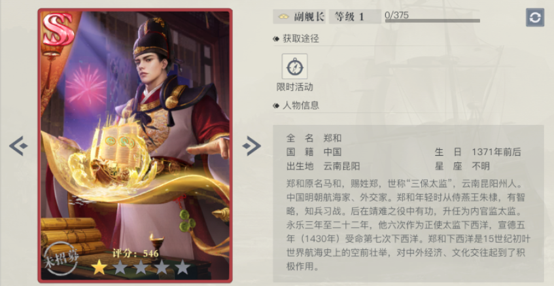Click the 生日 1371年前后 field
554x286 pixels.
(477, 152)
